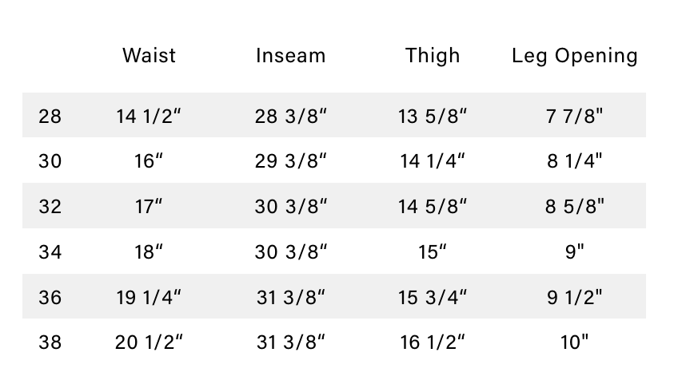Click the 14 1/2" waist measurement
678x380 pixels.
[x=149, y=117]
